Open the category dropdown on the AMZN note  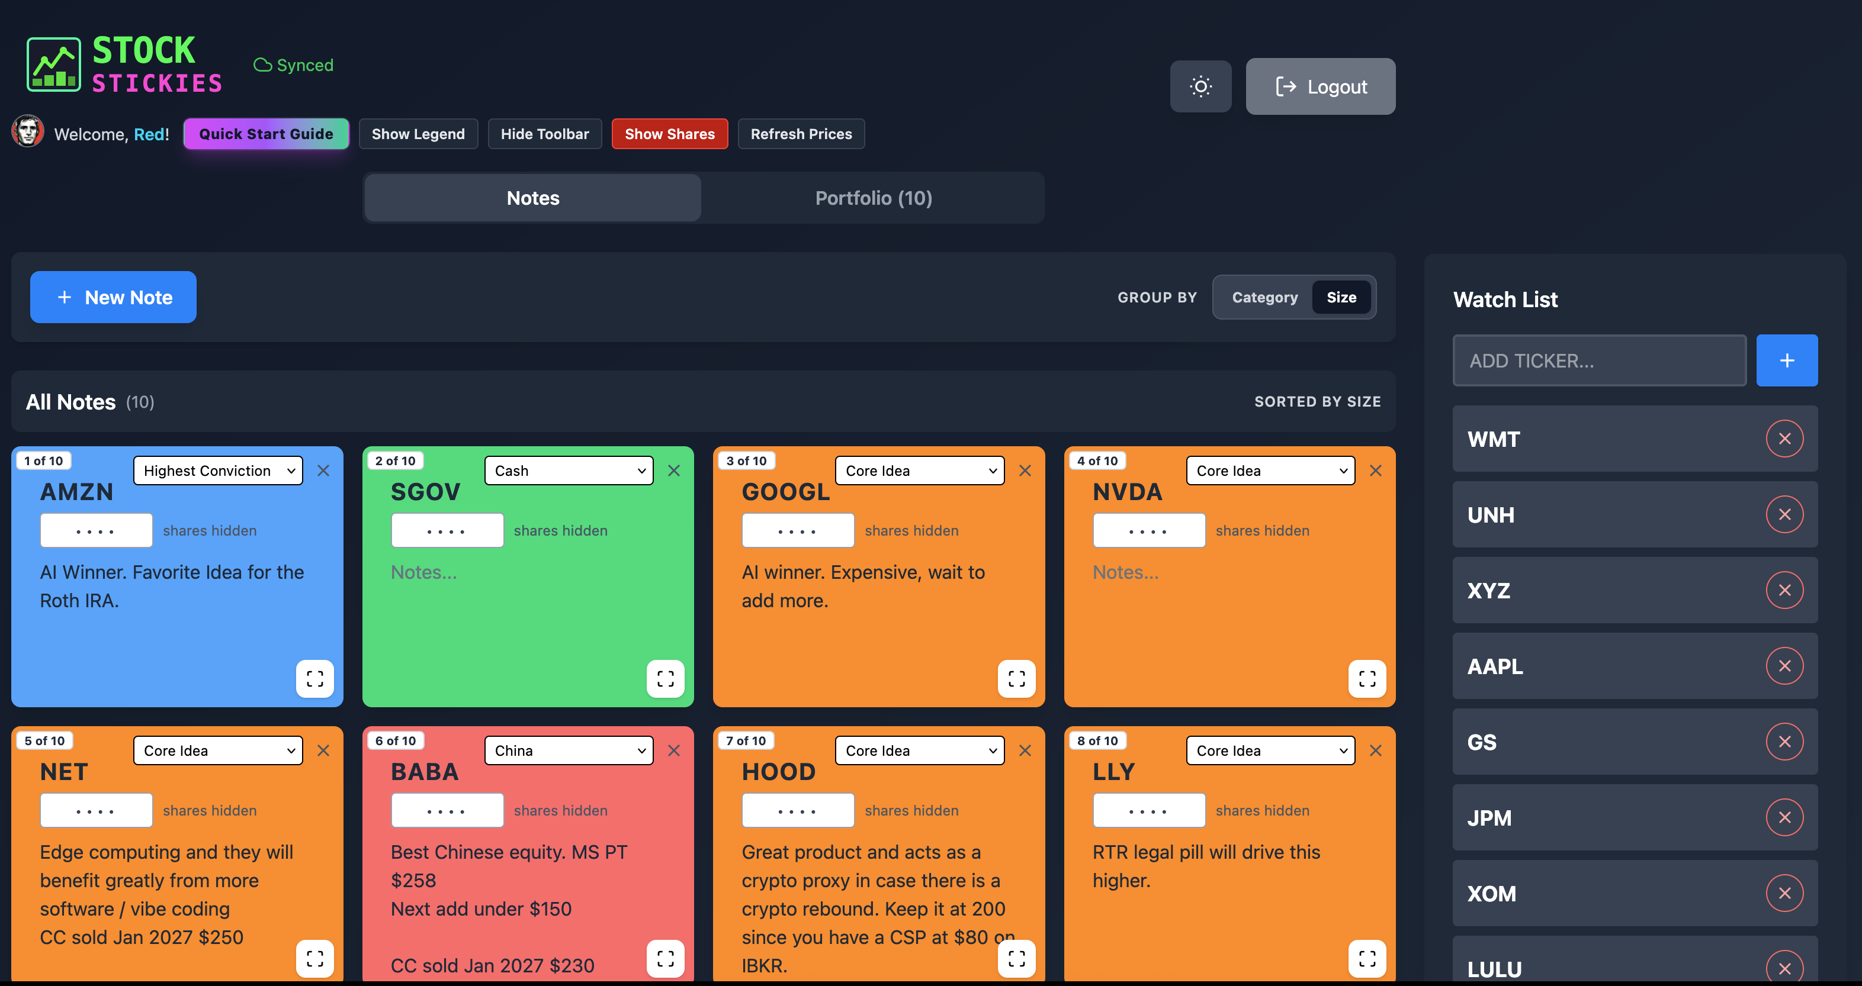217,471
